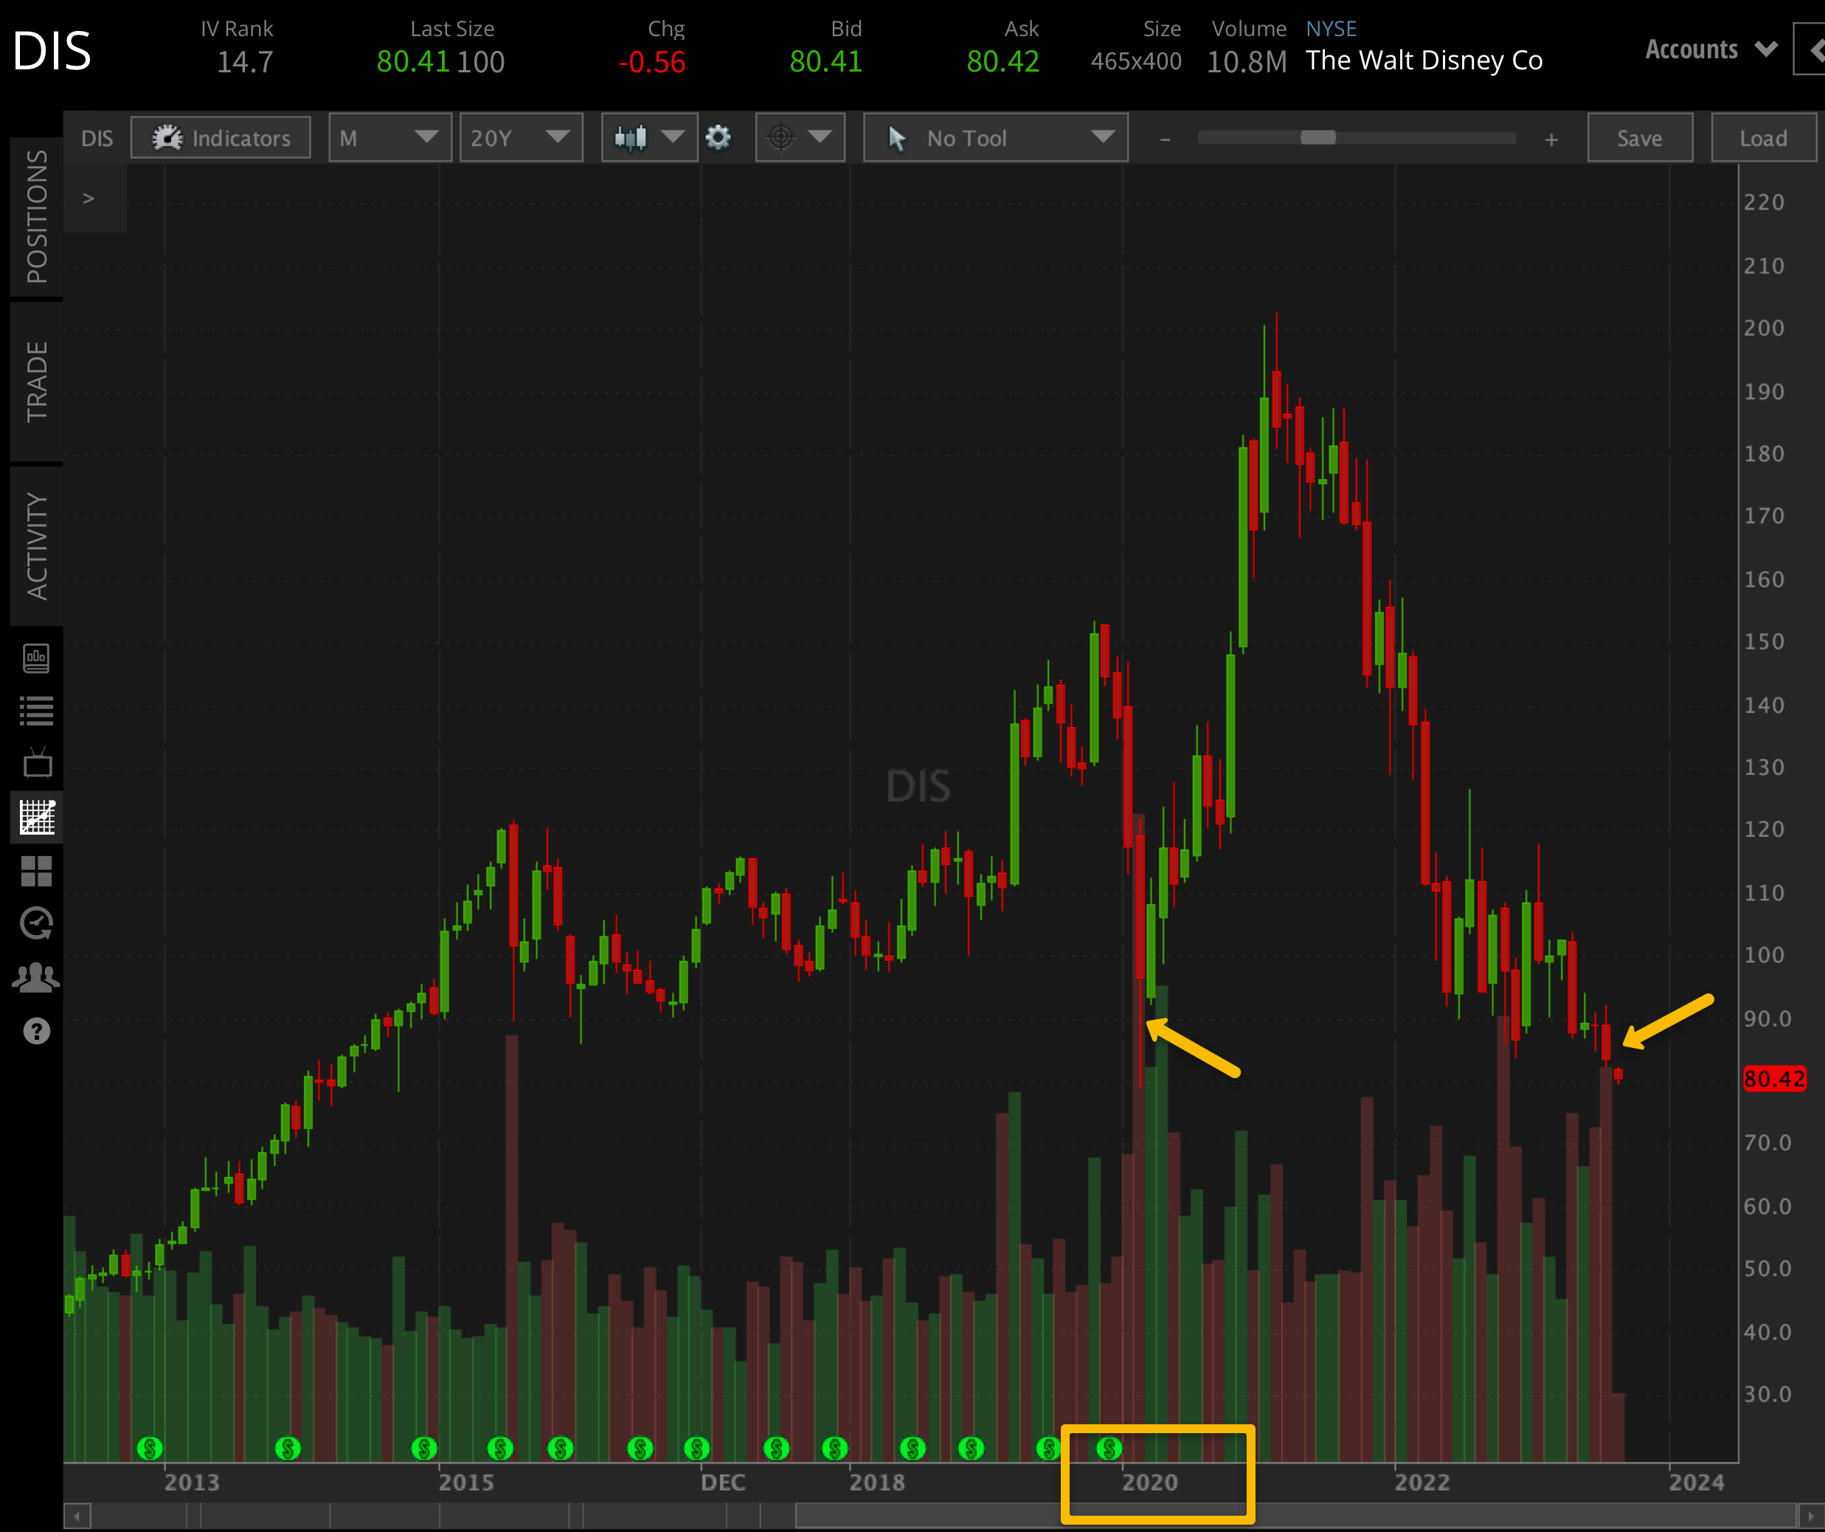Open the TV media icon

[x=36, y=763]
